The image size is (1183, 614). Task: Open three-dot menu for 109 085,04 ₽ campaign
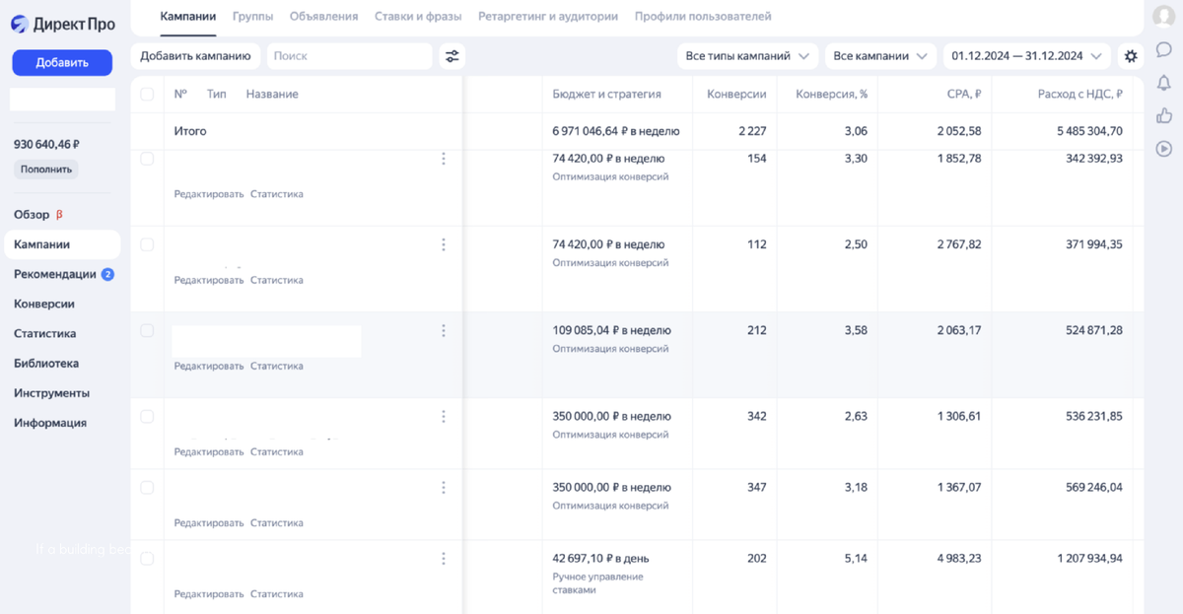(444, 331)
